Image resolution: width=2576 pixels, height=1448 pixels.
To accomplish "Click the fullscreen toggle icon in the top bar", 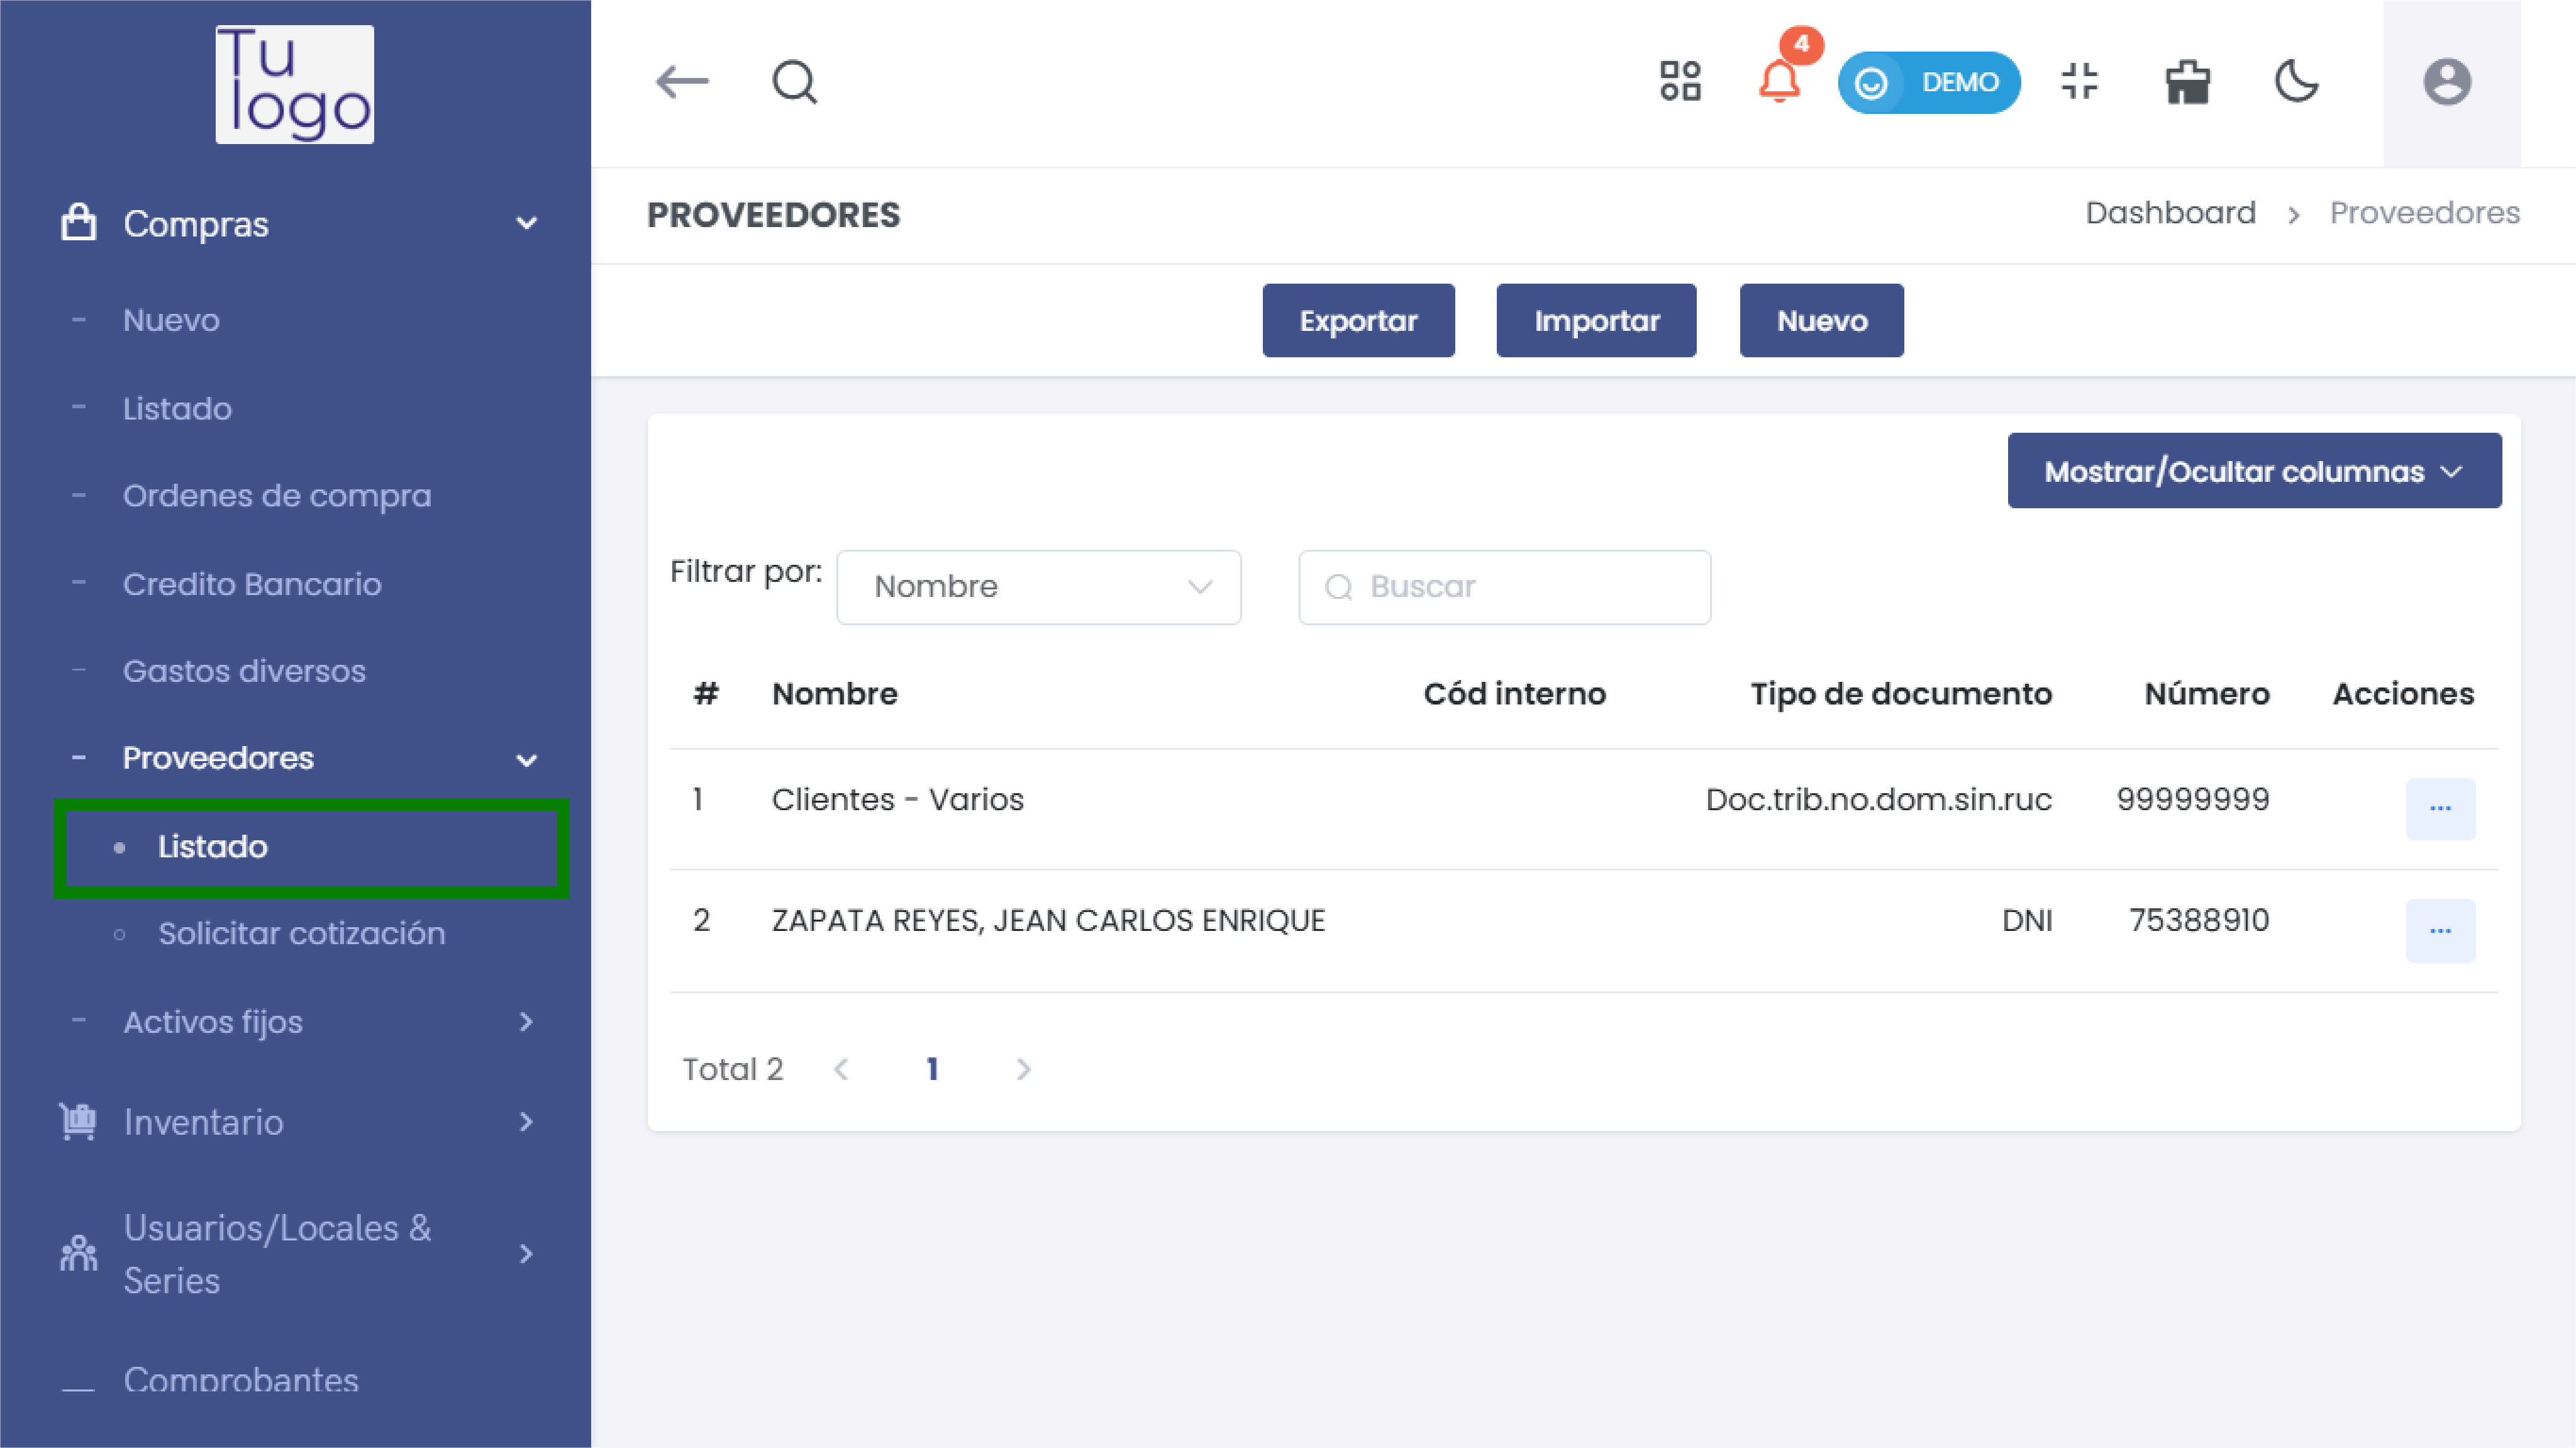I will click(2080, 82).
